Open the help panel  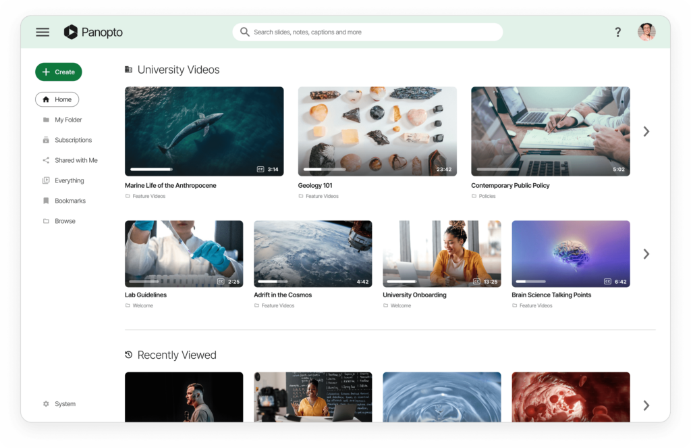(617, 32)
